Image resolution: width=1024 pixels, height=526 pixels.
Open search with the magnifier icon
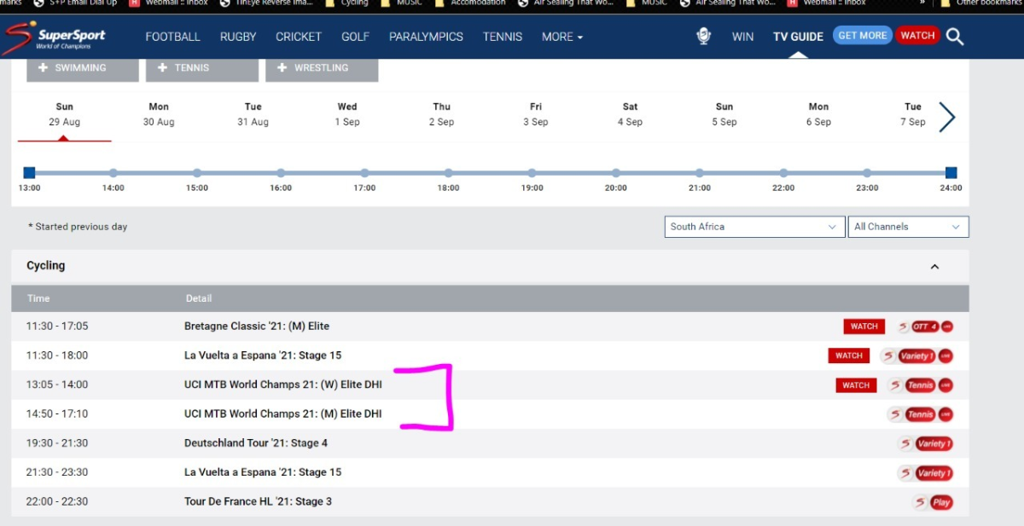(955, 37)
